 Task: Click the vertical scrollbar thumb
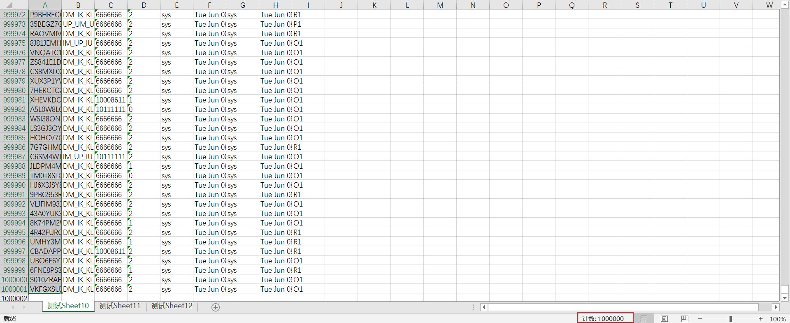pos(785,290)
